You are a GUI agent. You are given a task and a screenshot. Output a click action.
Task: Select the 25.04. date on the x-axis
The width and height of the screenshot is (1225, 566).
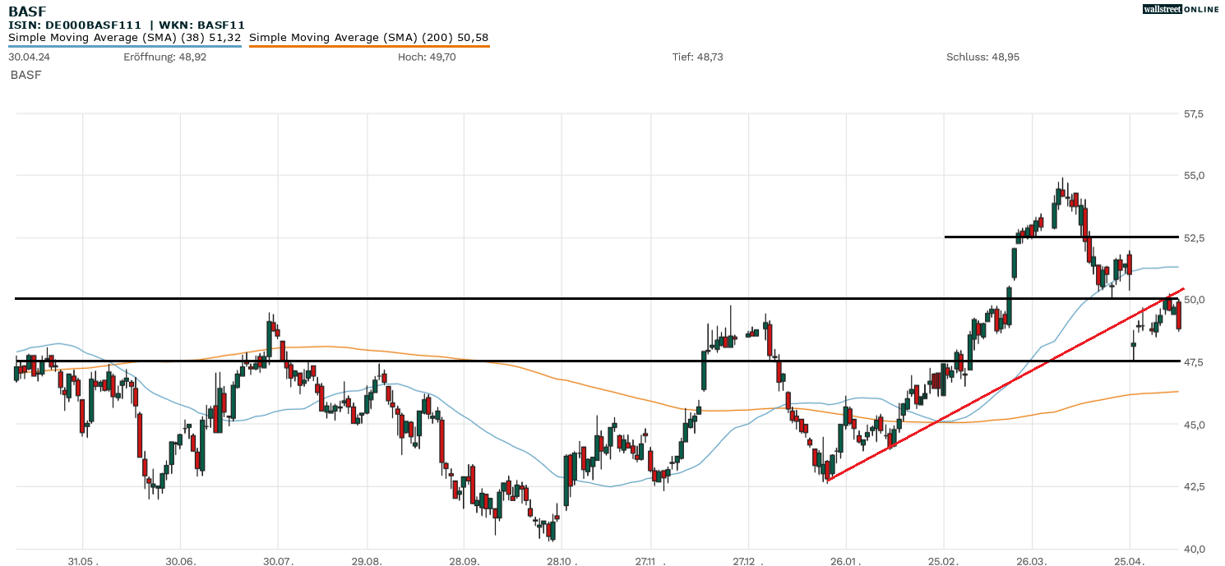1130,561
